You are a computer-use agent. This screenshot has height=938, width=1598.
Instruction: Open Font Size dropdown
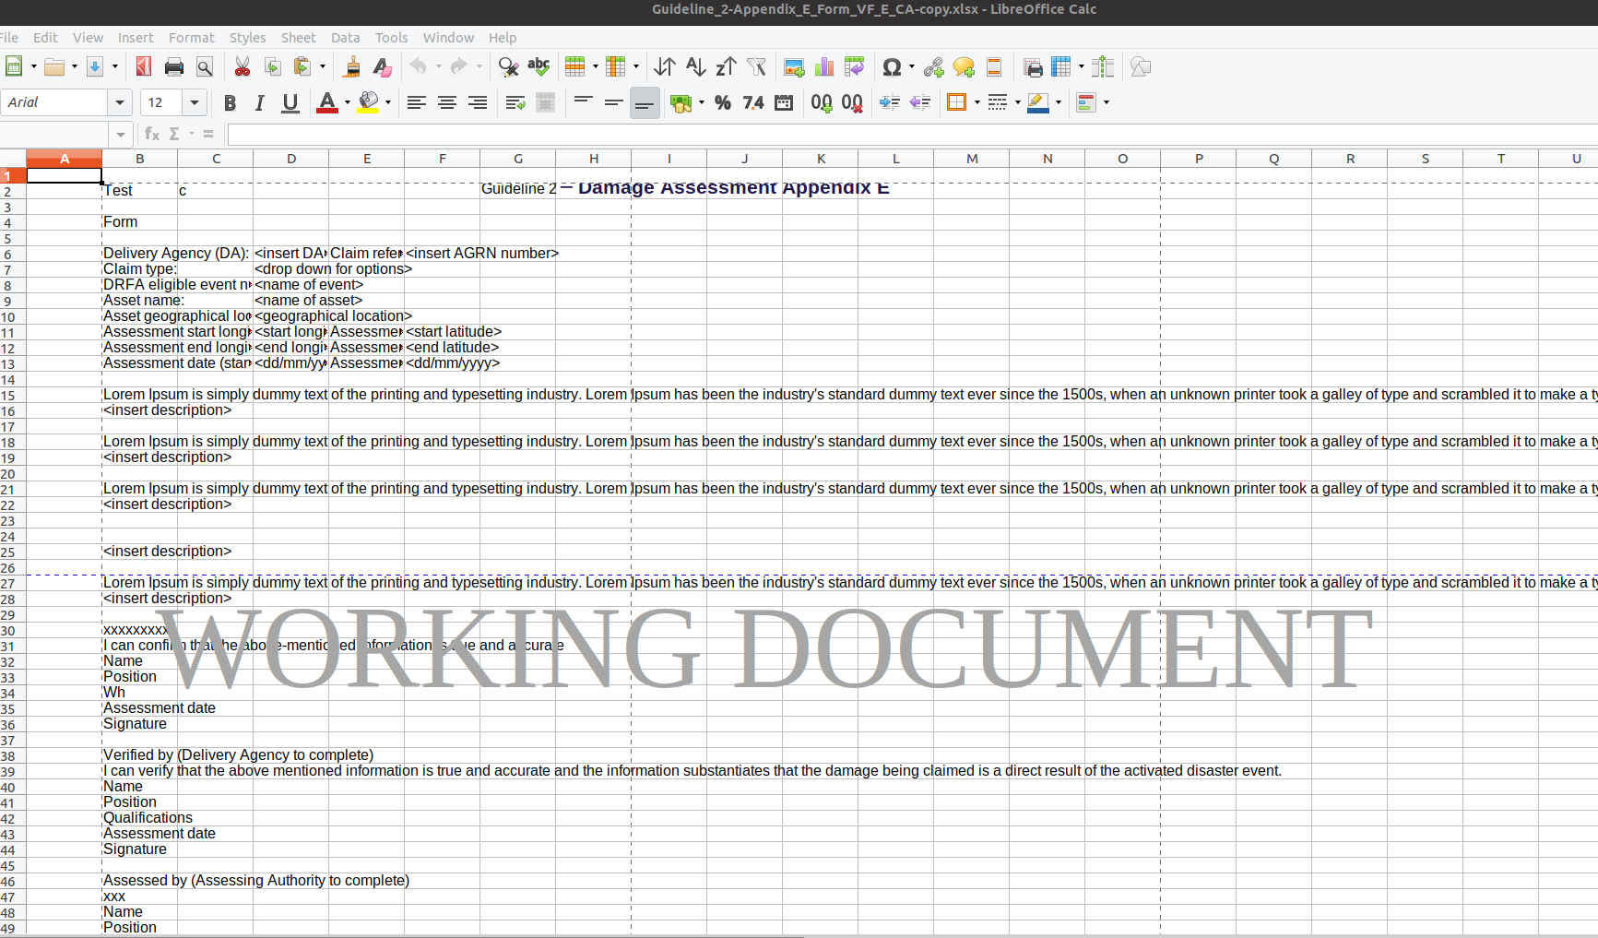(194, 102)
